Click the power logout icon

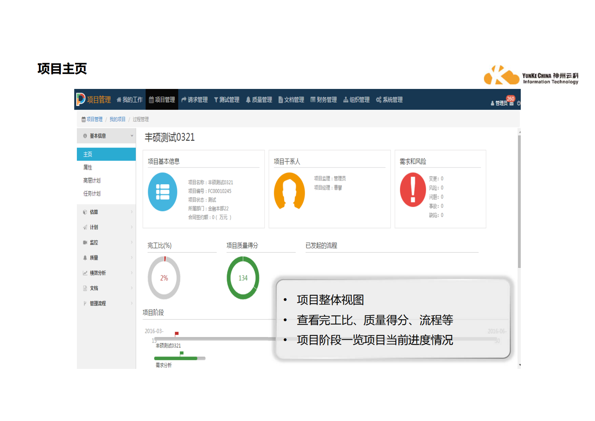click(519, 103)
